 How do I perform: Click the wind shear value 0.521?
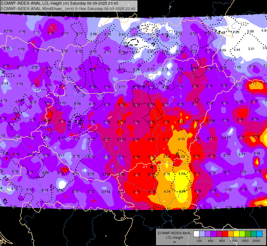click(x=211, y=138)
